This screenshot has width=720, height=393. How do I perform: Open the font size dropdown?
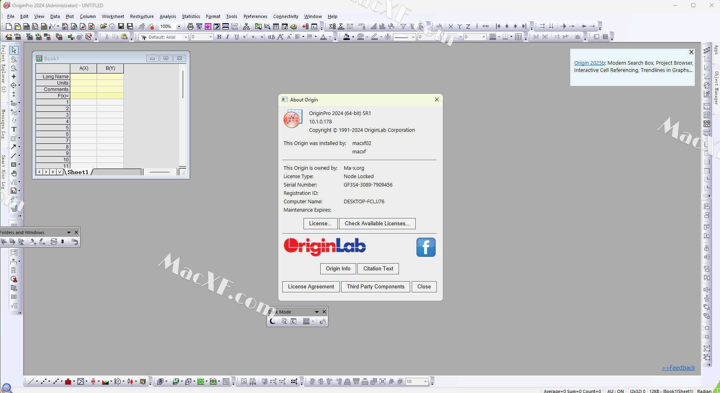coord(211,37)
